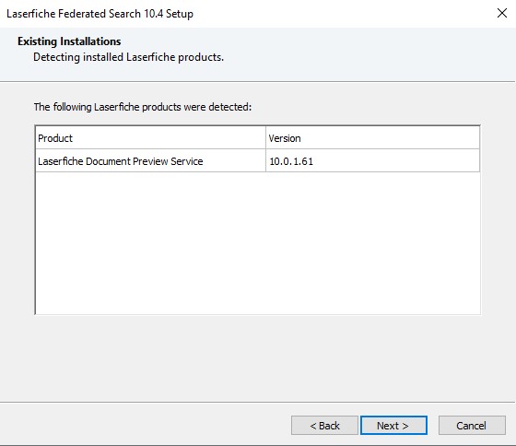Click the divider between Product and Version headers
This screenshot has width=516, height=446.
pos(265,138)
